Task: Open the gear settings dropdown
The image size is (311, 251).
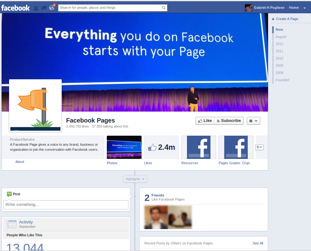Action: pyautogui.click(x=253, y=121)
